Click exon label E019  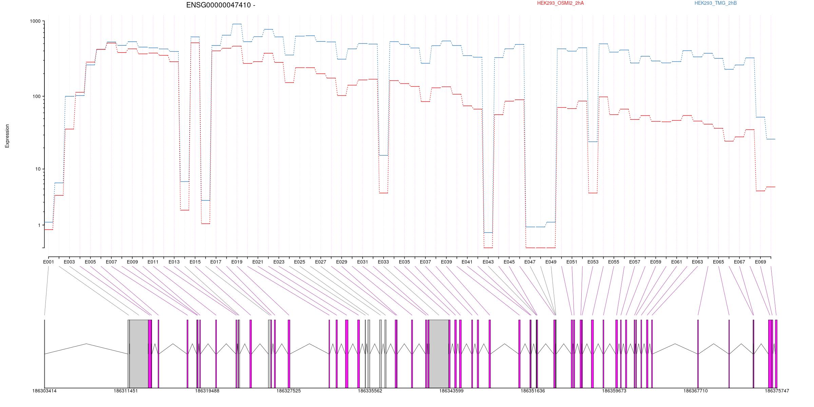pos(237,262)
